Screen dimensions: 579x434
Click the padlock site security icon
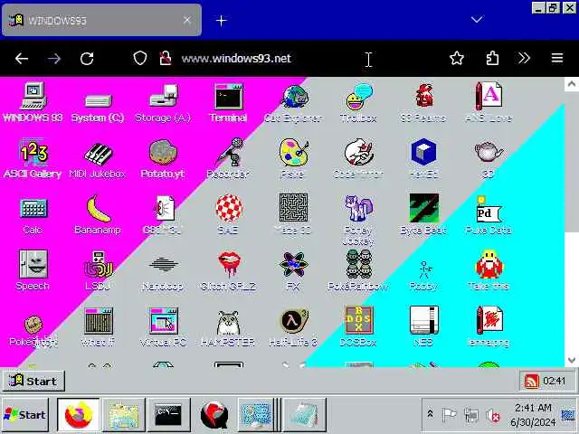(x=166, y=58)
